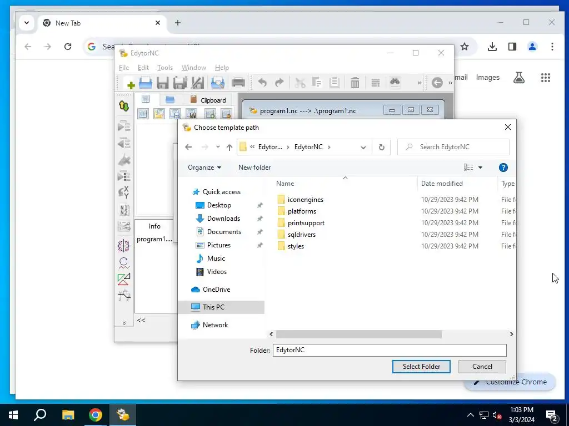Sort by the Date modified column header
569x426 pixels.
(442, 184)
